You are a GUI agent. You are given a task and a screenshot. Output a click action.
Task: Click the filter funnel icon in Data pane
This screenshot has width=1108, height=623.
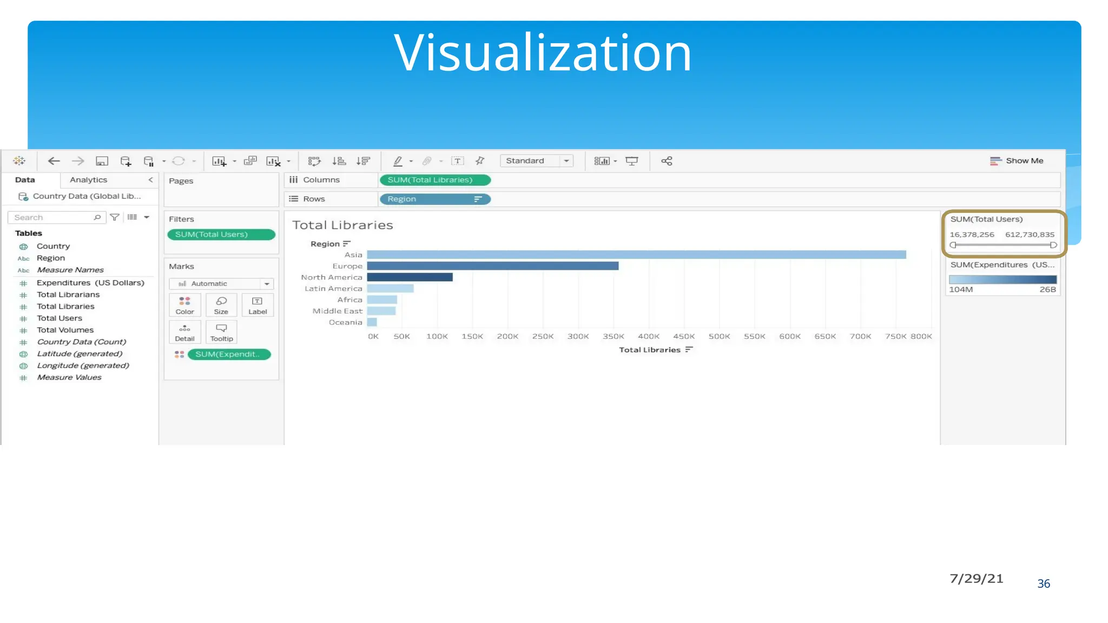click(115, 217)
